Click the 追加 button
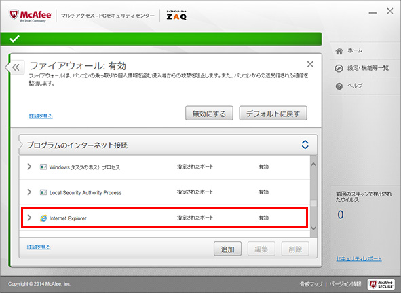 coord(227,249)
